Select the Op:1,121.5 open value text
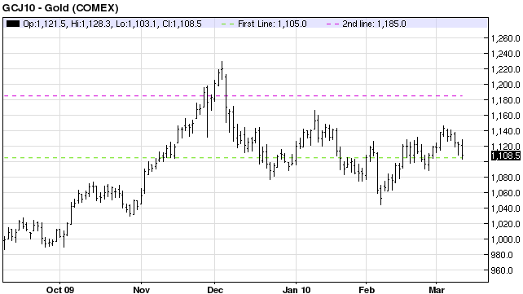 [44, 24]
